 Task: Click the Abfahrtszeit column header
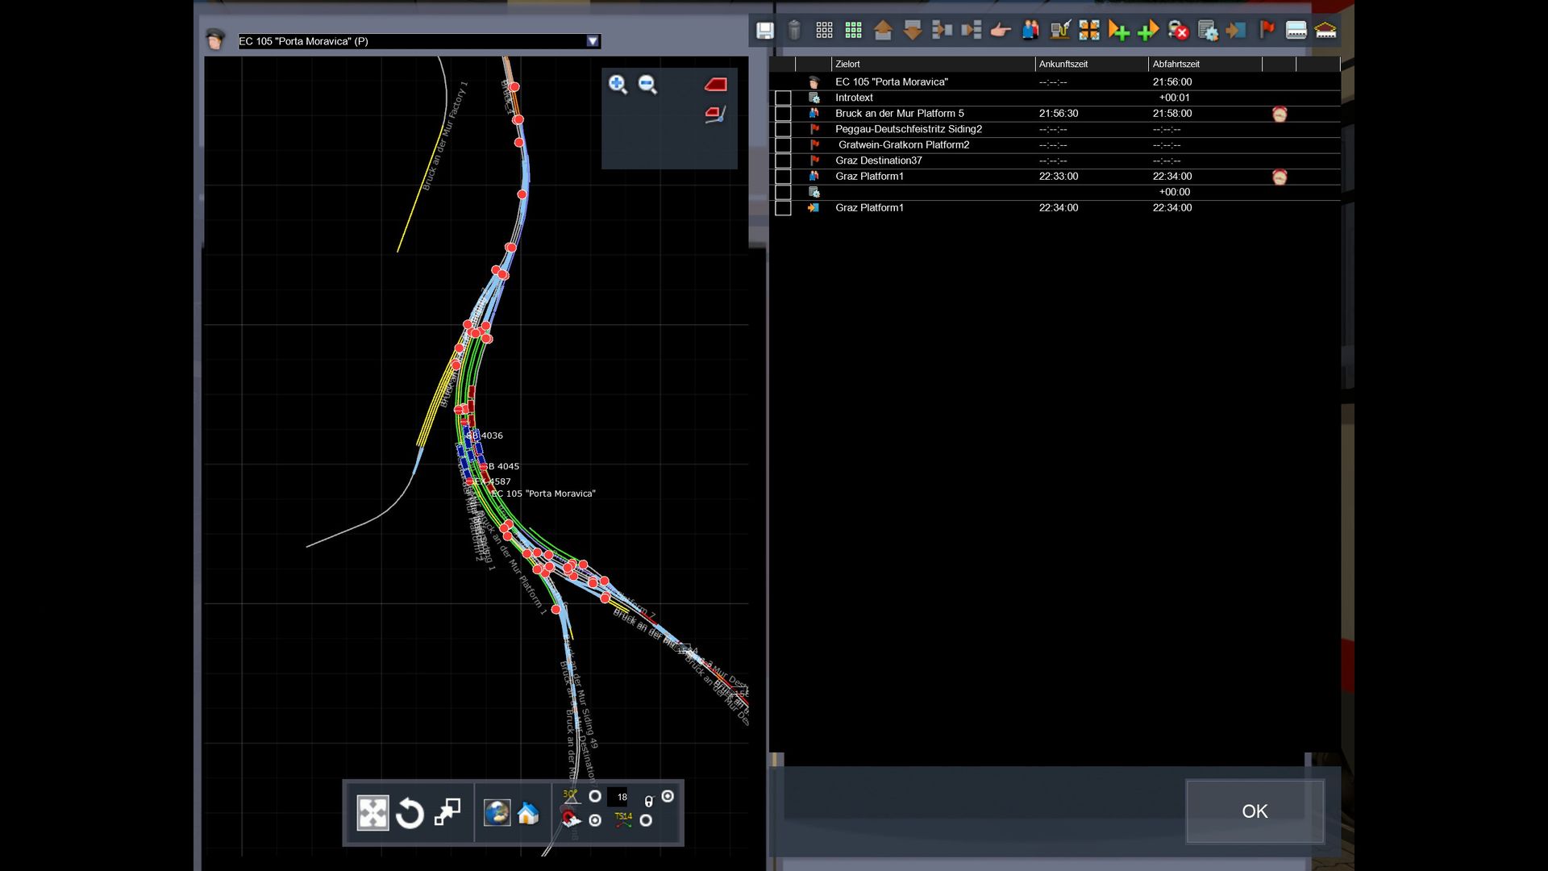(x=1176, y=64)
